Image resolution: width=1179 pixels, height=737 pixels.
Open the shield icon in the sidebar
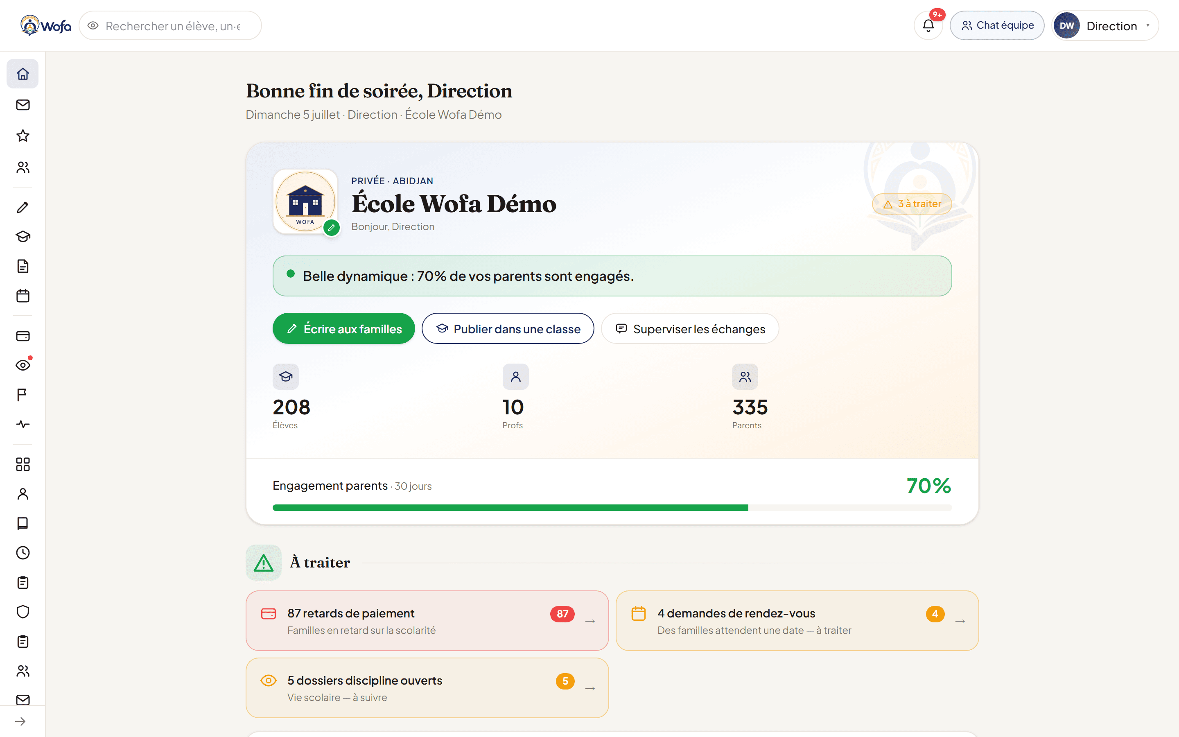[x=23, y=612]
